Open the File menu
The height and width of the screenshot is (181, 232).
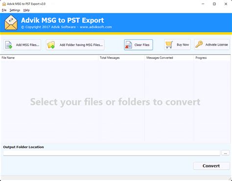[x=4, y=10]
